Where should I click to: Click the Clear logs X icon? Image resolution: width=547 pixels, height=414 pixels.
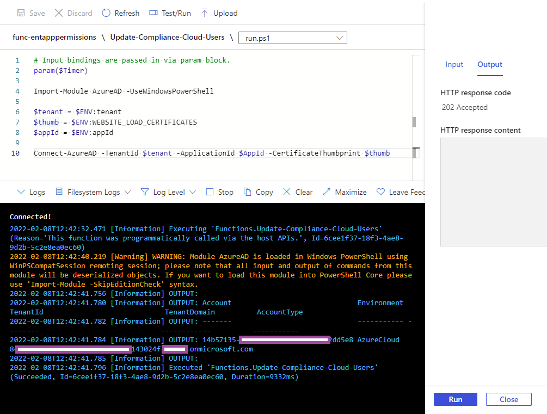tap(287, 191)
